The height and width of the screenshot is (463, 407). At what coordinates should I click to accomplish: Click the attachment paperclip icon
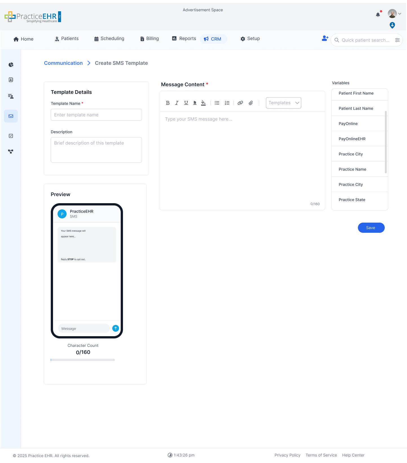click(x=251, y=103)
